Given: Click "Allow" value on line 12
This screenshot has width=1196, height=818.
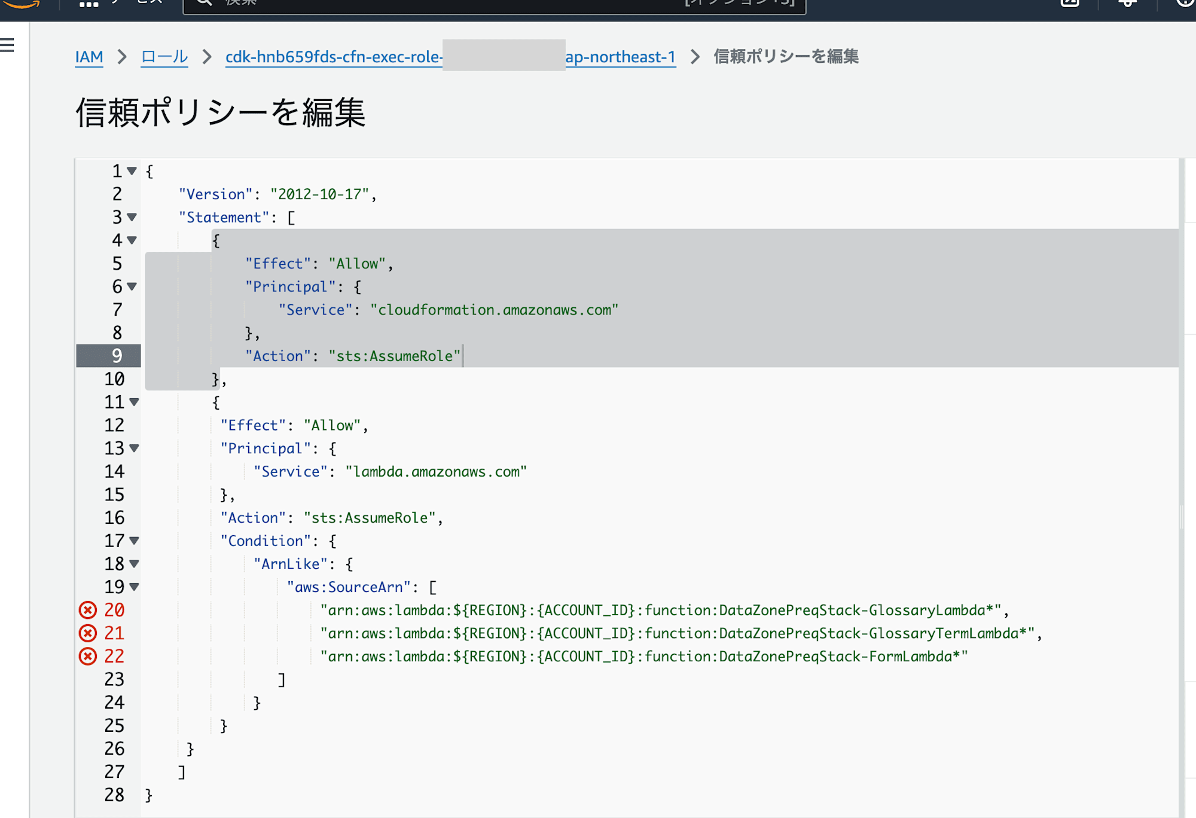Looking at the screenshot, I should [x=332, y=426].
